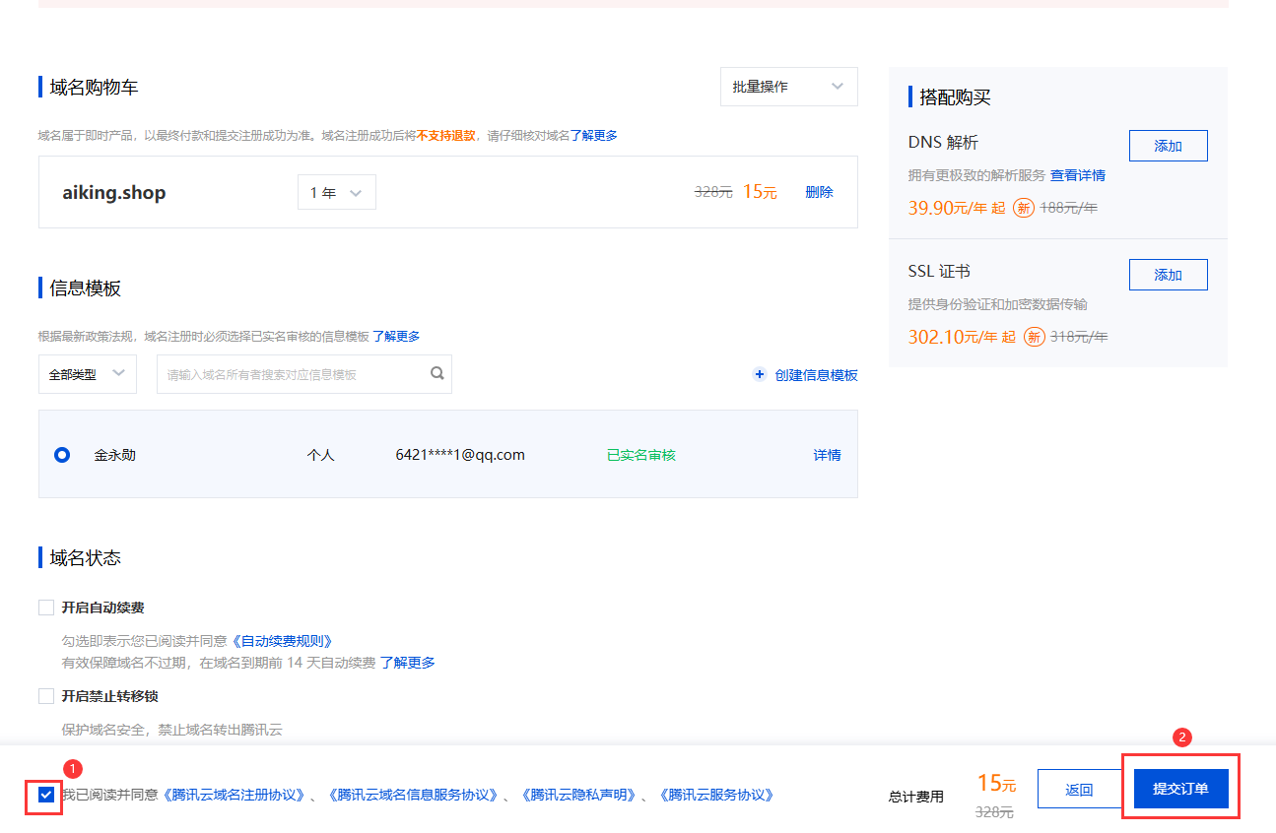Image resolution: width=1276 pixels, height=833 pixels.
Task: Add DNS 解析 via 添加 button
Action: pos(1168,146)
